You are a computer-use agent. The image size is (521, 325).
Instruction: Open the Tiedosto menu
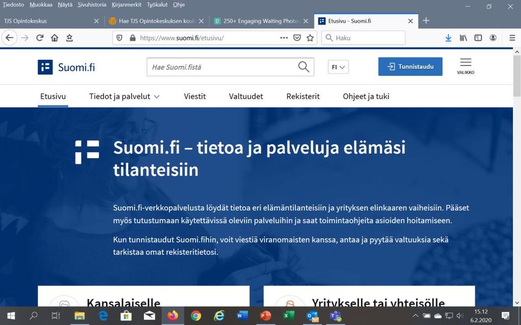[13, 5]
